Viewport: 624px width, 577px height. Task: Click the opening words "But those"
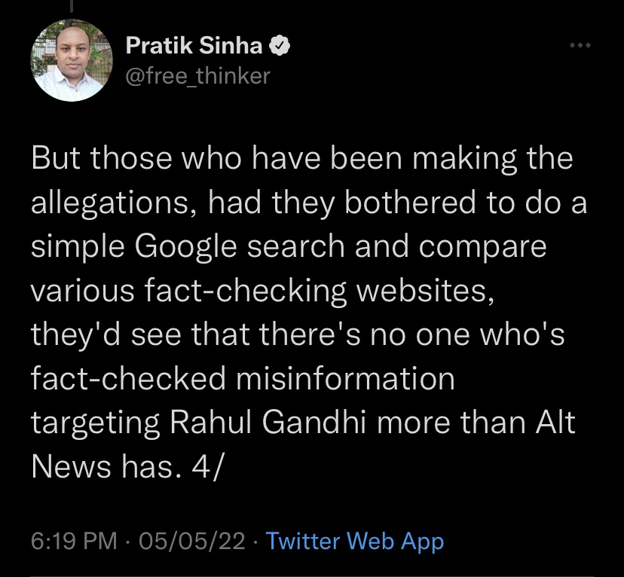point(103,160)
